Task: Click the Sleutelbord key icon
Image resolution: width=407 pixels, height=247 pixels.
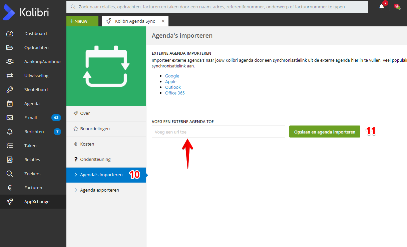Action: (10, 89)
